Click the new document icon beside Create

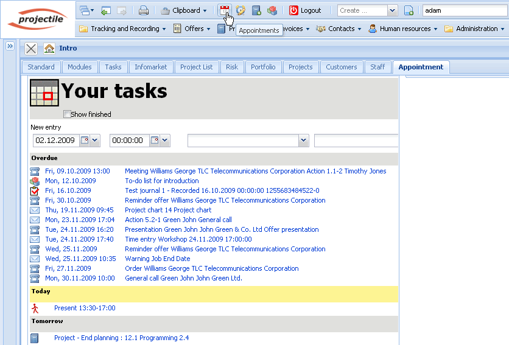[x=409, y=10]
